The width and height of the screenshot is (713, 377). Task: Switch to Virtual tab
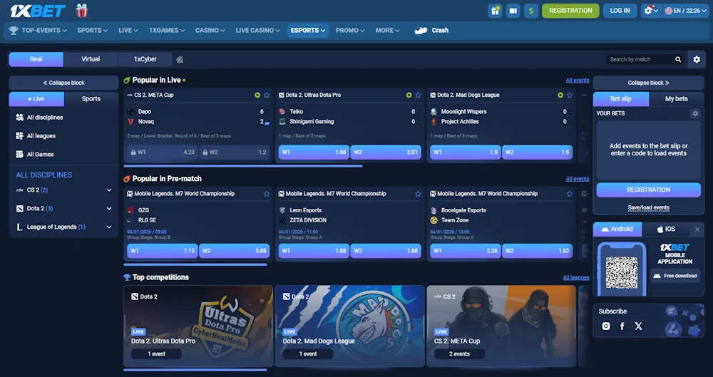(x=91, y=59)
